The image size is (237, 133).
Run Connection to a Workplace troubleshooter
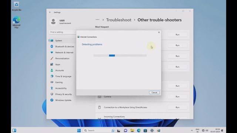177,108
